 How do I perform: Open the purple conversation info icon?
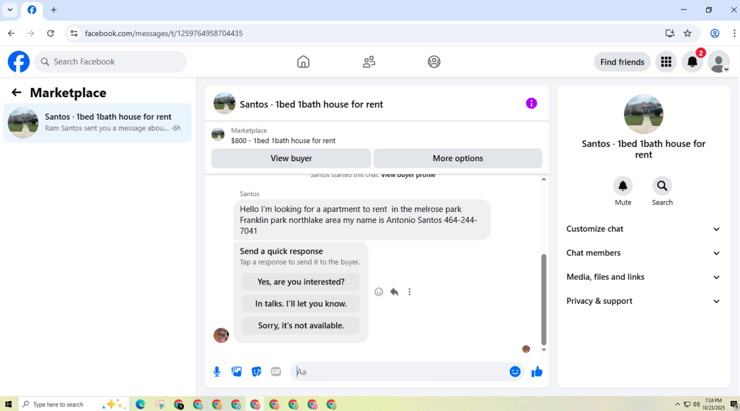point(531,103)
